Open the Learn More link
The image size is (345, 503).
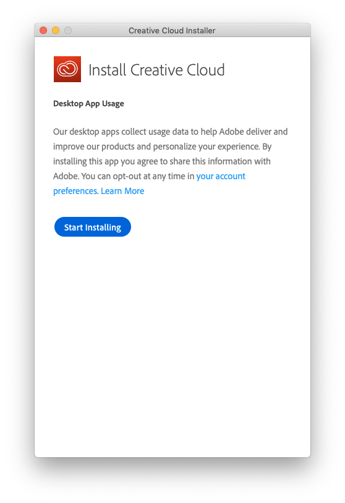pyautogui.click(x=122, y=191)
